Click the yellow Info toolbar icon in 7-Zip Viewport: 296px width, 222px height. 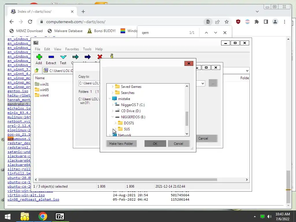point(112,56)
